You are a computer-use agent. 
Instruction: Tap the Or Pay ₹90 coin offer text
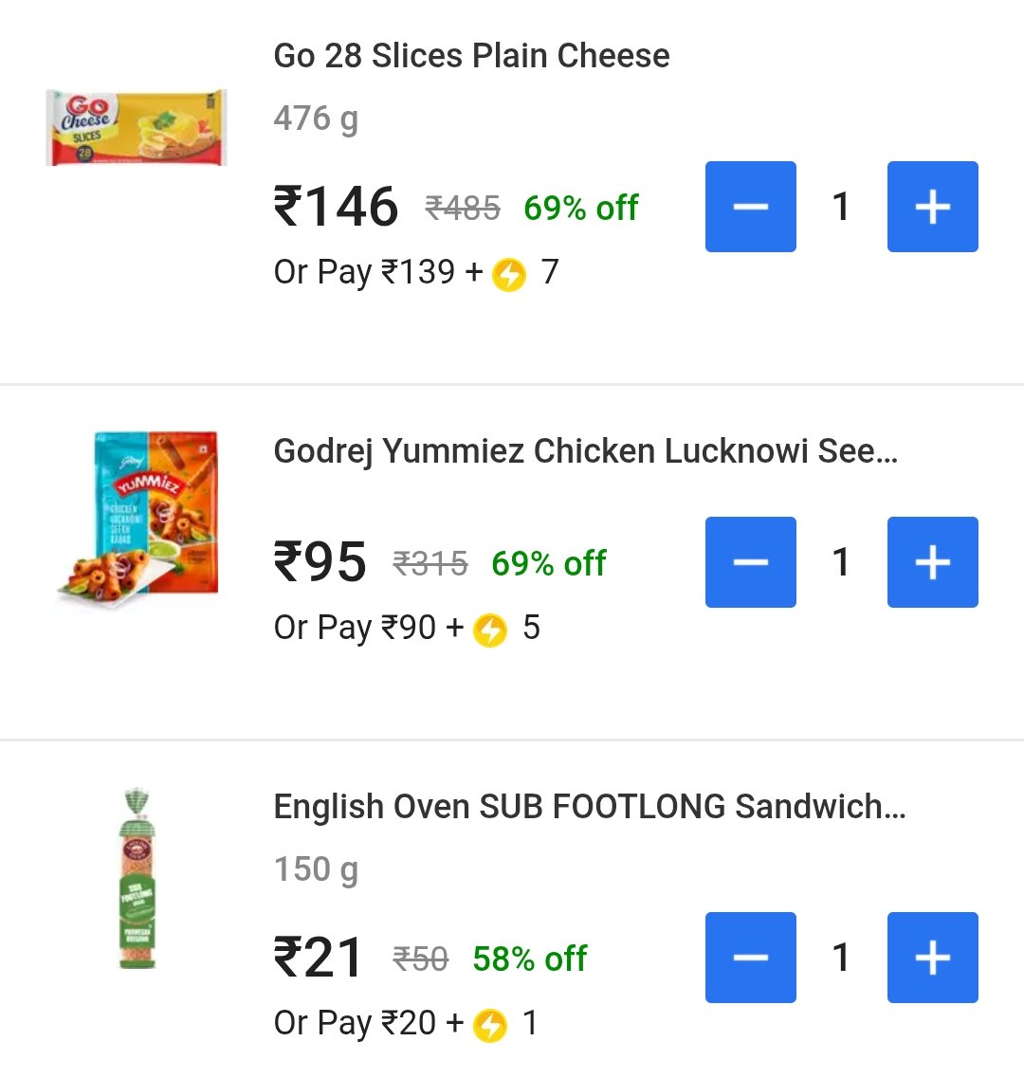coord(407,629)
